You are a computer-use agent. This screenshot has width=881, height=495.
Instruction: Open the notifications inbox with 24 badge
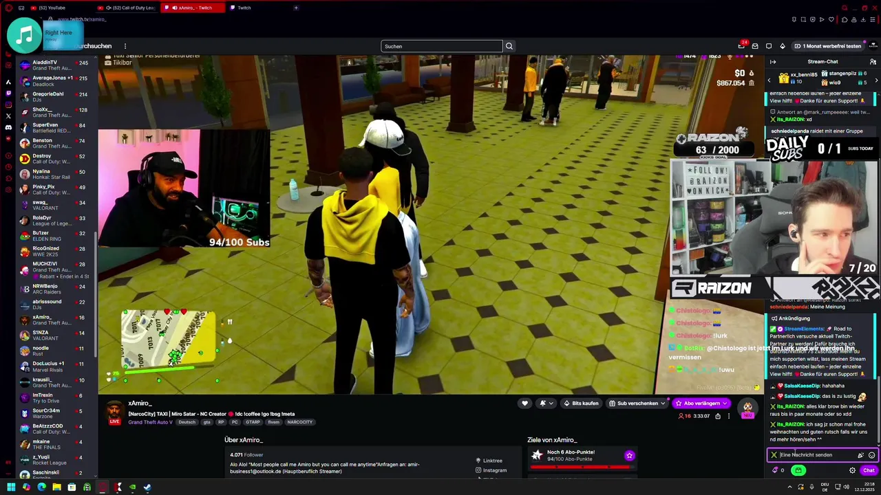click(x=742, y=46)
